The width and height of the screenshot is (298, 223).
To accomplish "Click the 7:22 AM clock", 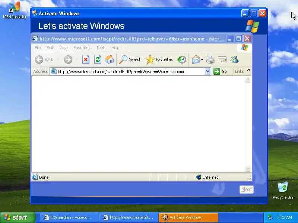I will click(285, 217).
